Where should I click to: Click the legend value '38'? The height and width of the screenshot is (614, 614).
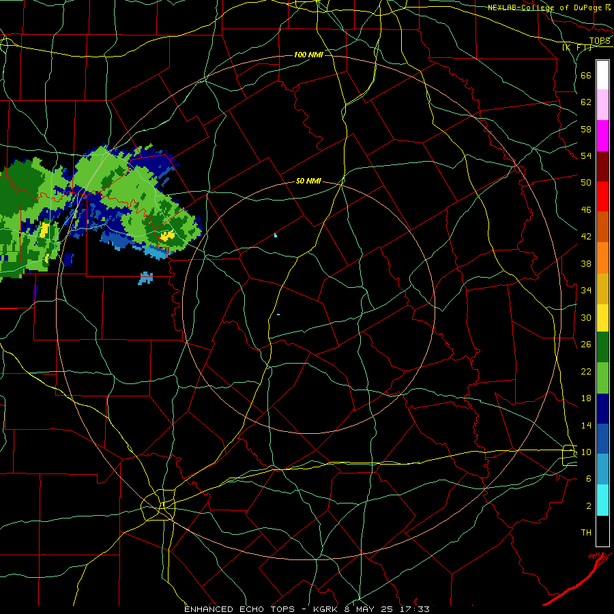click(586, 264)
